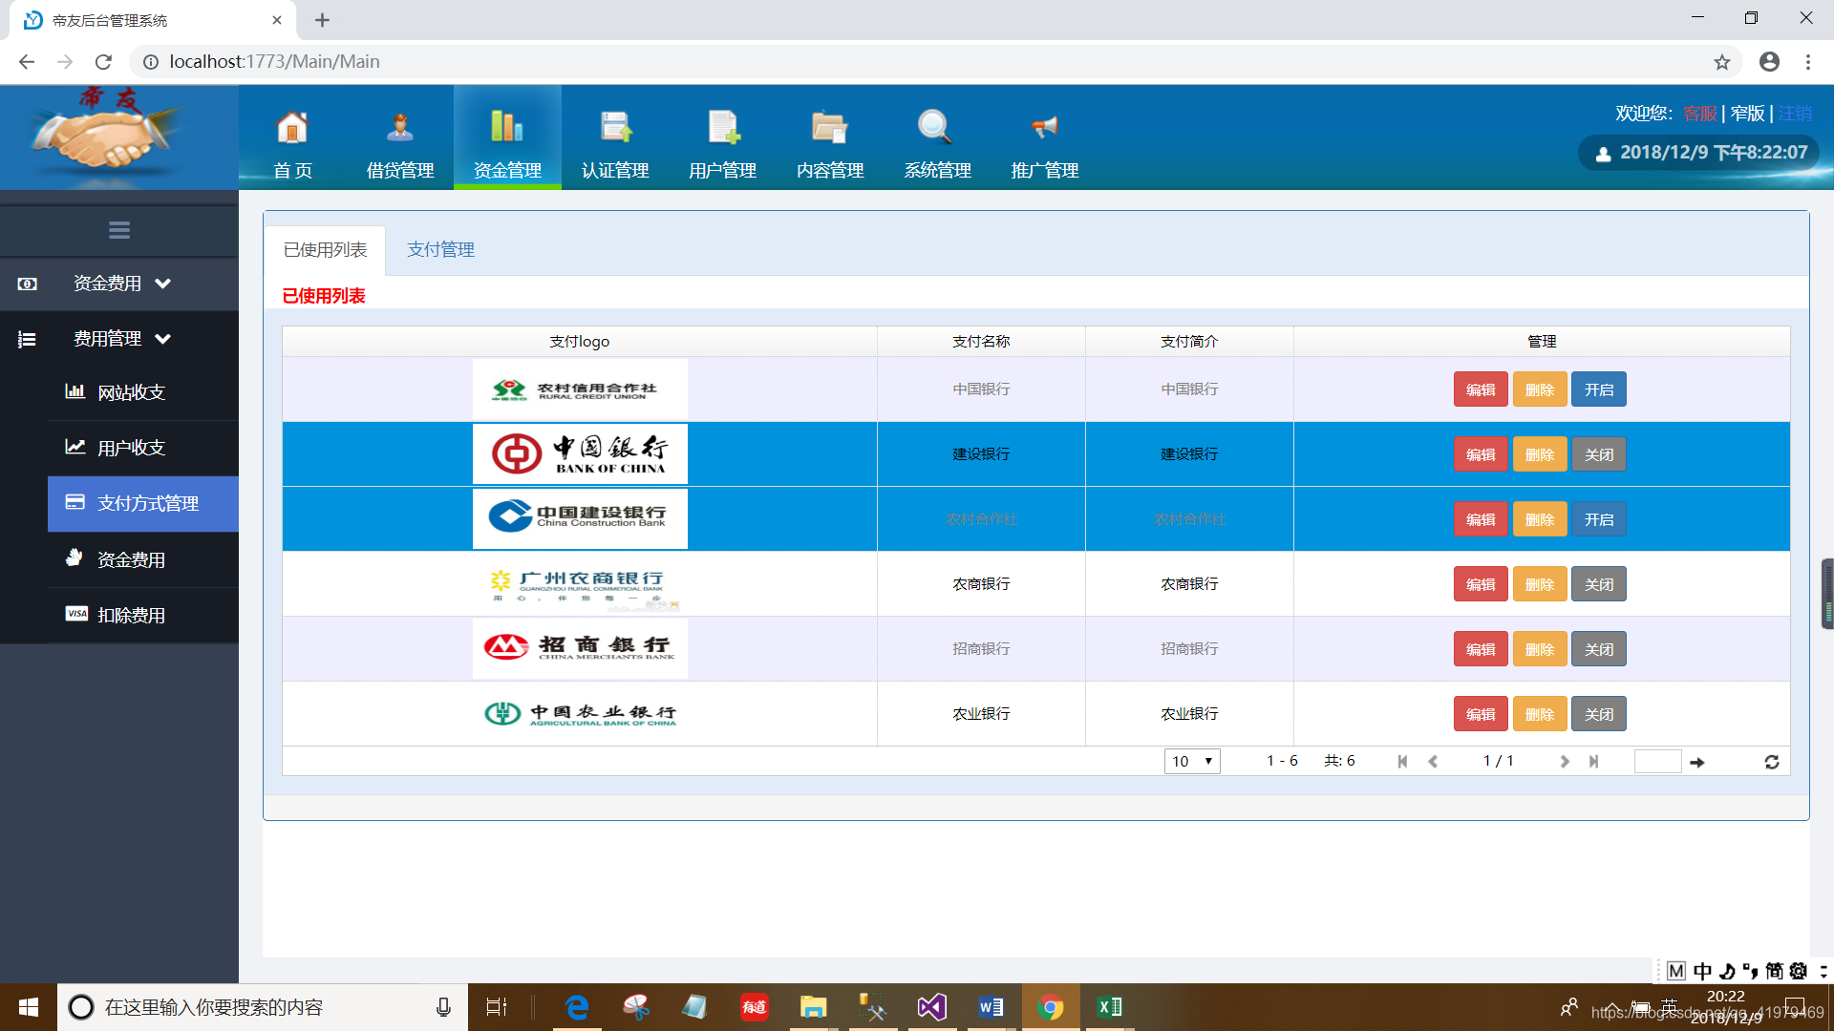Click the 中国银行 Bank of China logo

[580, 453]
